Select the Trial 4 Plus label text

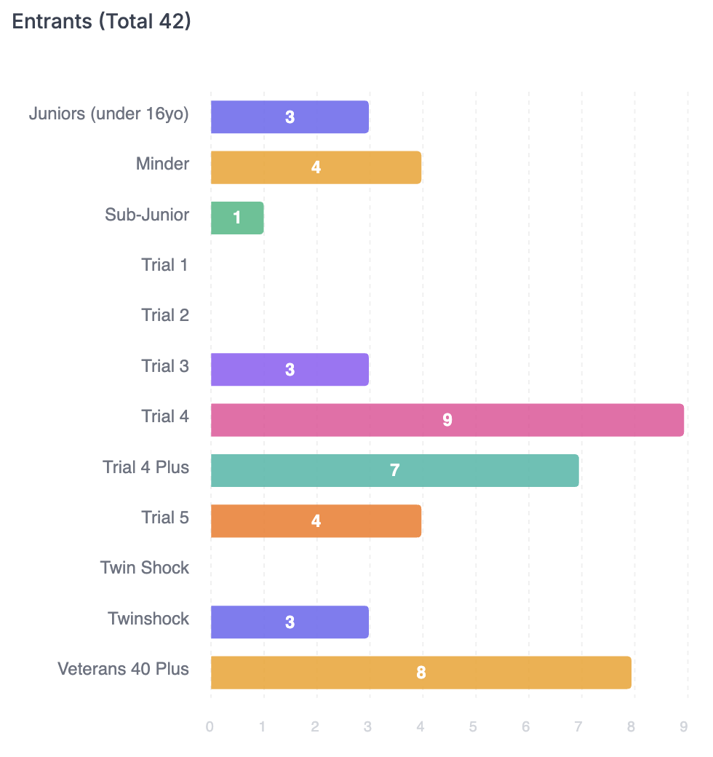coord(146,467)
